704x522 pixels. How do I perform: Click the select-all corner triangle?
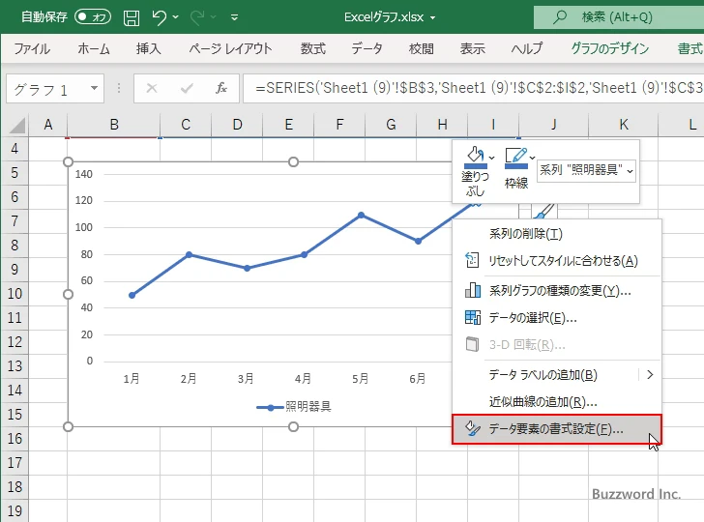pos(16,124)
